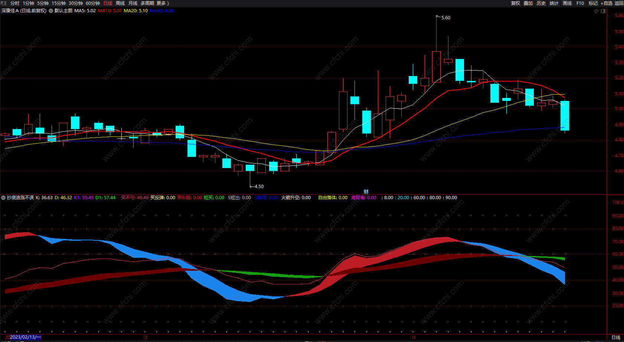The width and height of the screenshot is (624, 342).
Task: Click the 叠加 overlay button
Action: click(x=528, y=3)
